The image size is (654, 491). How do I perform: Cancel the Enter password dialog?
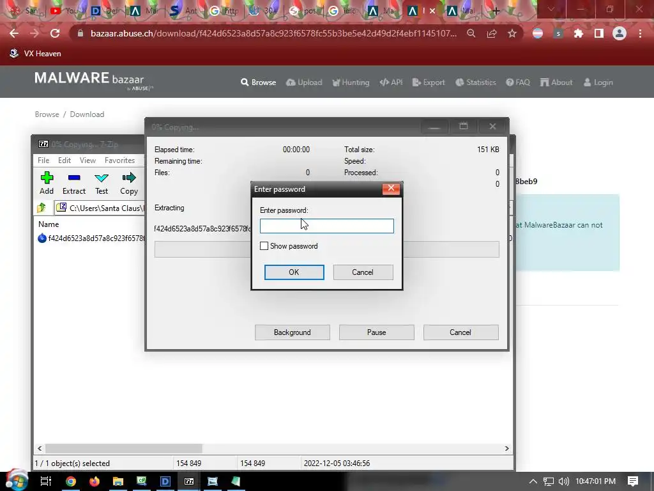pyautogui.click(x=363, y=272)
